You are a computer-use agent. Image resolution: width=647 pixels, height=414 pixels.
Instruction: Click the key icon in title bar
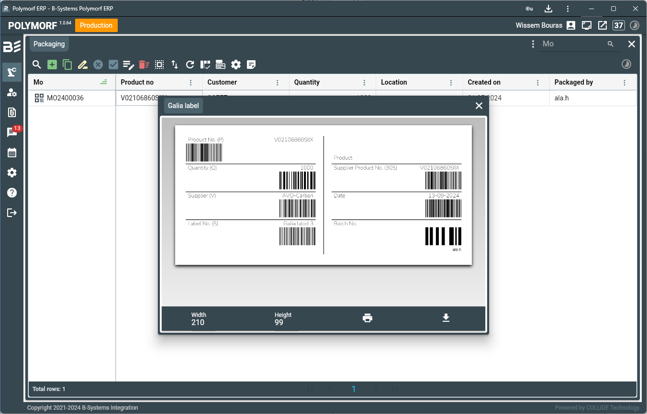click(x=529, y=9)
